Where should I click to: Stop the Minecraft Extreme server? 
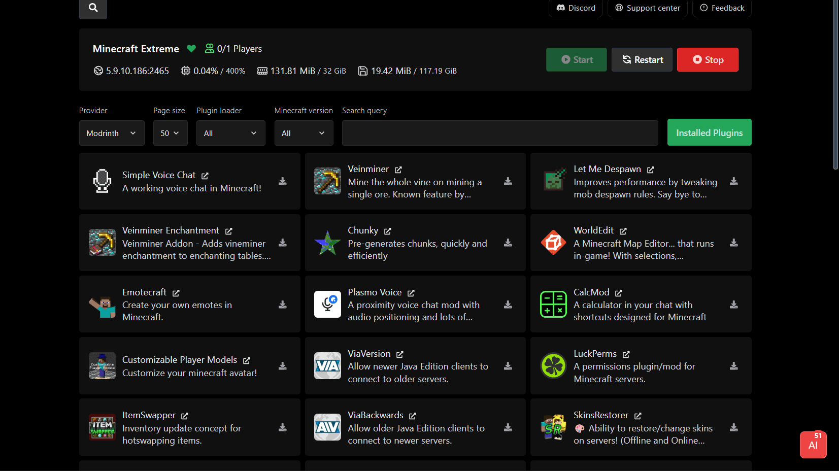coord(708,59)
